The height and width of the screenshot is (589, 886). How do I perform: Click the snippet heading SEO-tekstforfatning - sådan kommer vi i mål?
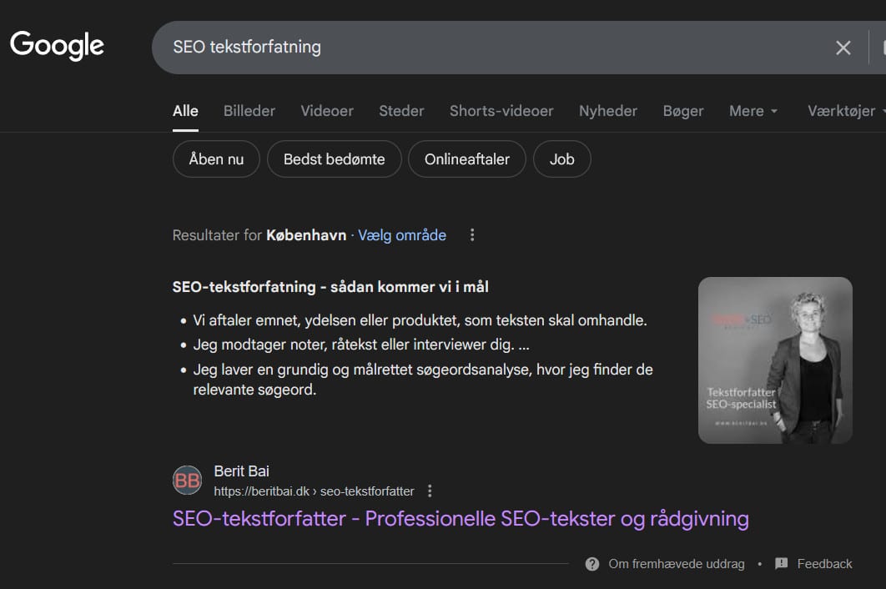click(x=330, y=287)
